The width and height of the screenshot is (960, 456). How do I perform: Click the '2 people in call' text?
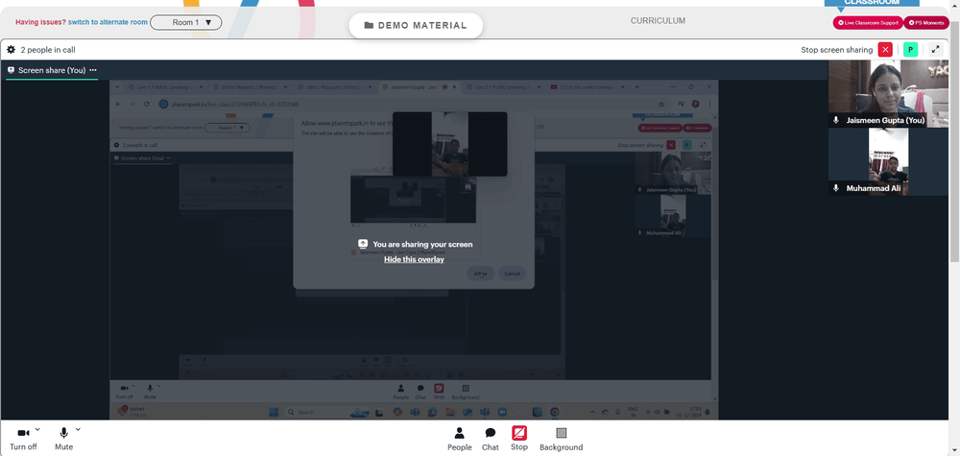(48, 50)
